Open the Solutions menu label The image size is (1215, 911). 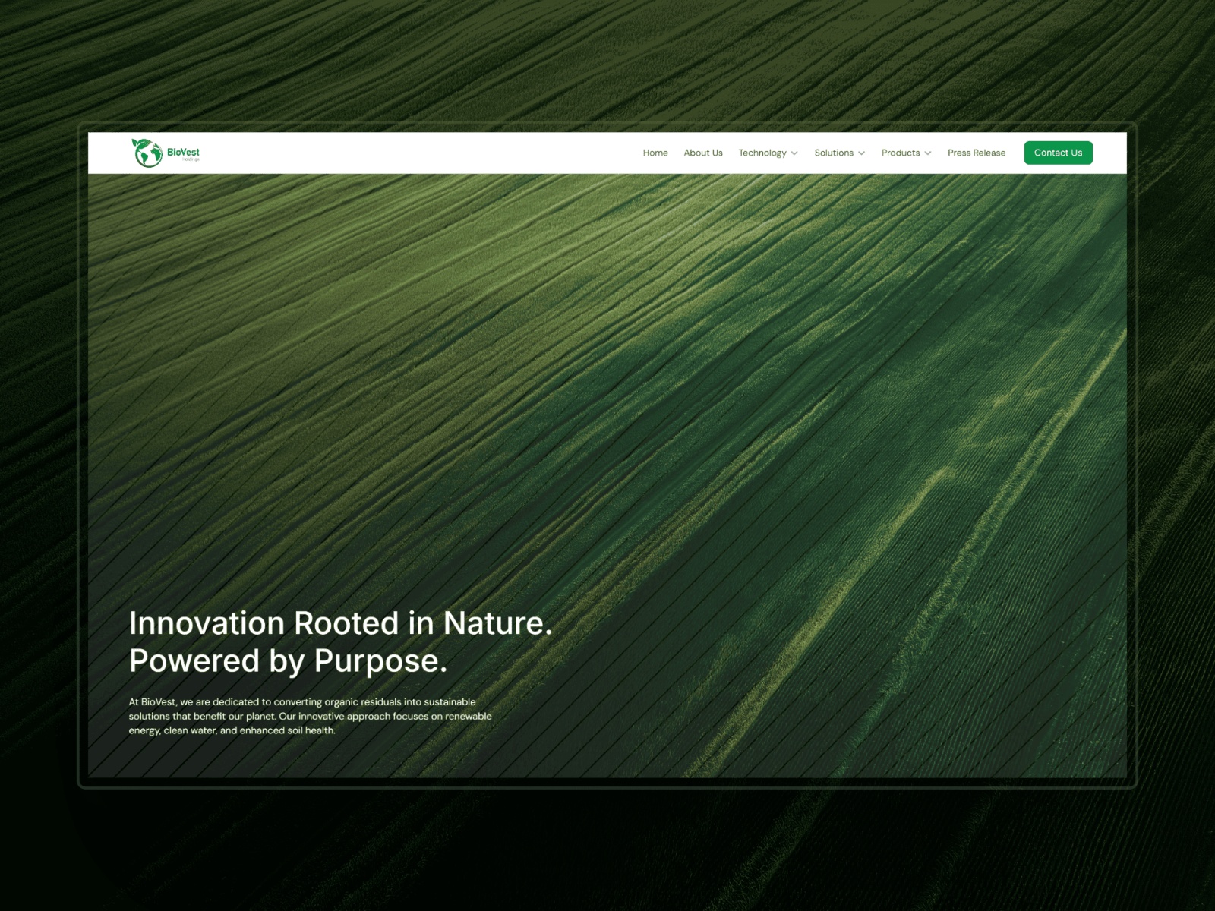[834, 153]
